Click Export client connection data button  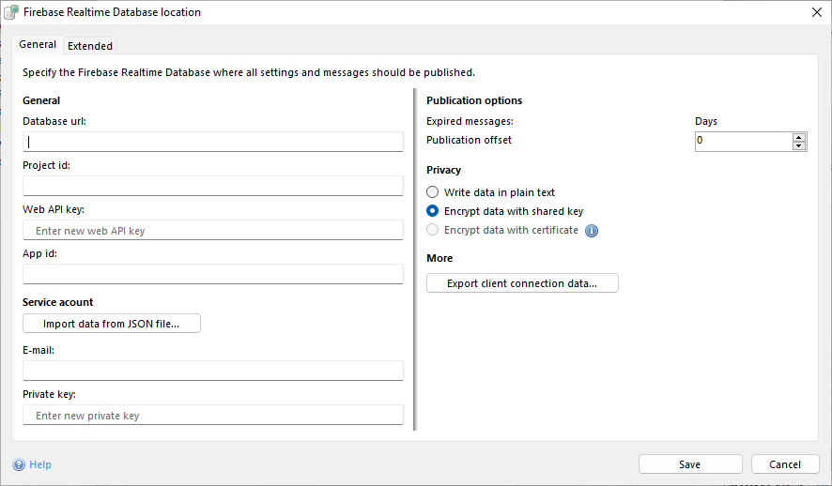(522, 283)
